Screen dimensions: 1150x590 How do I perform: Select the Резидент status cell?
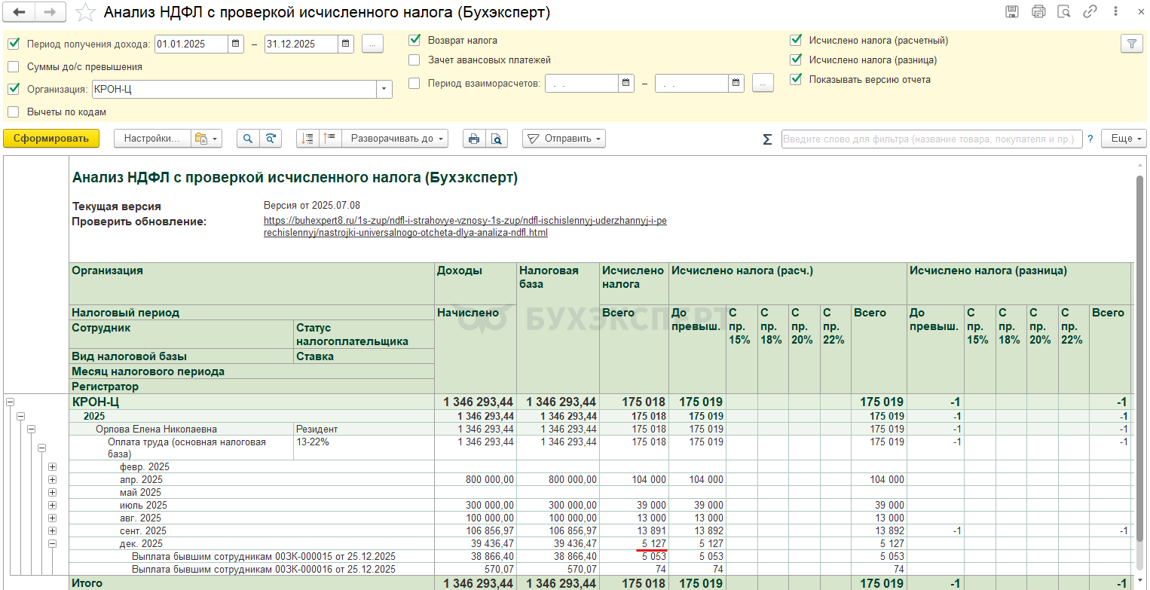point(365,429)
